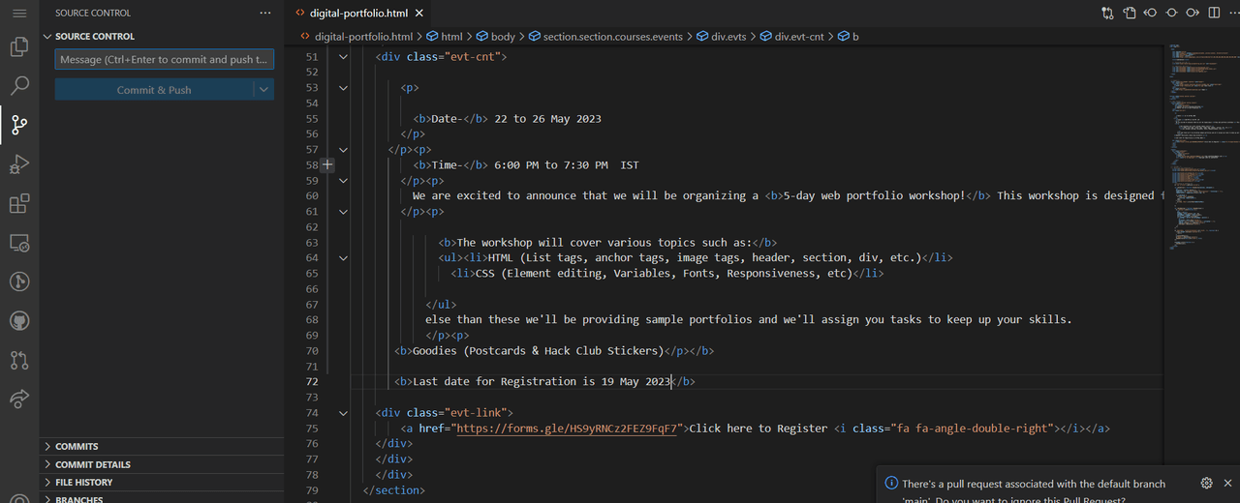Open Commit & Push dropdown arrow
1240x503 pixels.
pyautogui.click(x=263, y=90)
